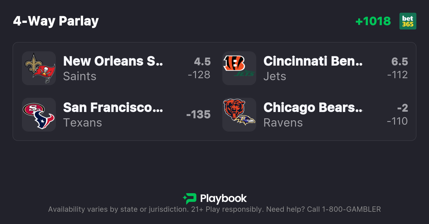Viewport: 429px width, 224px height.
Task: Click the Jets pick label
Action: [x=275, y=76]
